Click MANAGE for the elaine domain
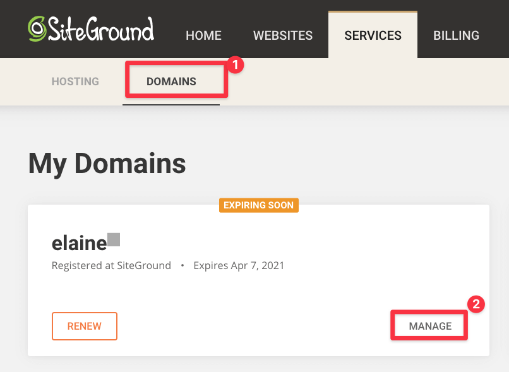The image size is (509, 372). 430,326
